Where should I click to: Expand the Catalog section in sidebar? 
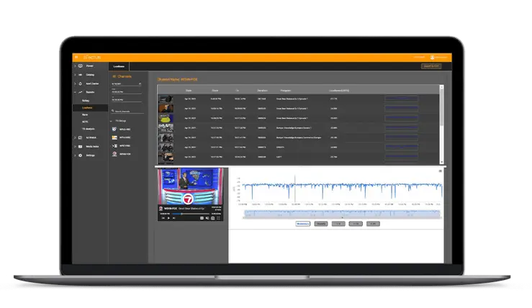click(75, 74)
